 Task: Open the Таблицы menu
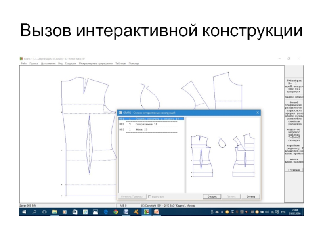tap(120, 63)
